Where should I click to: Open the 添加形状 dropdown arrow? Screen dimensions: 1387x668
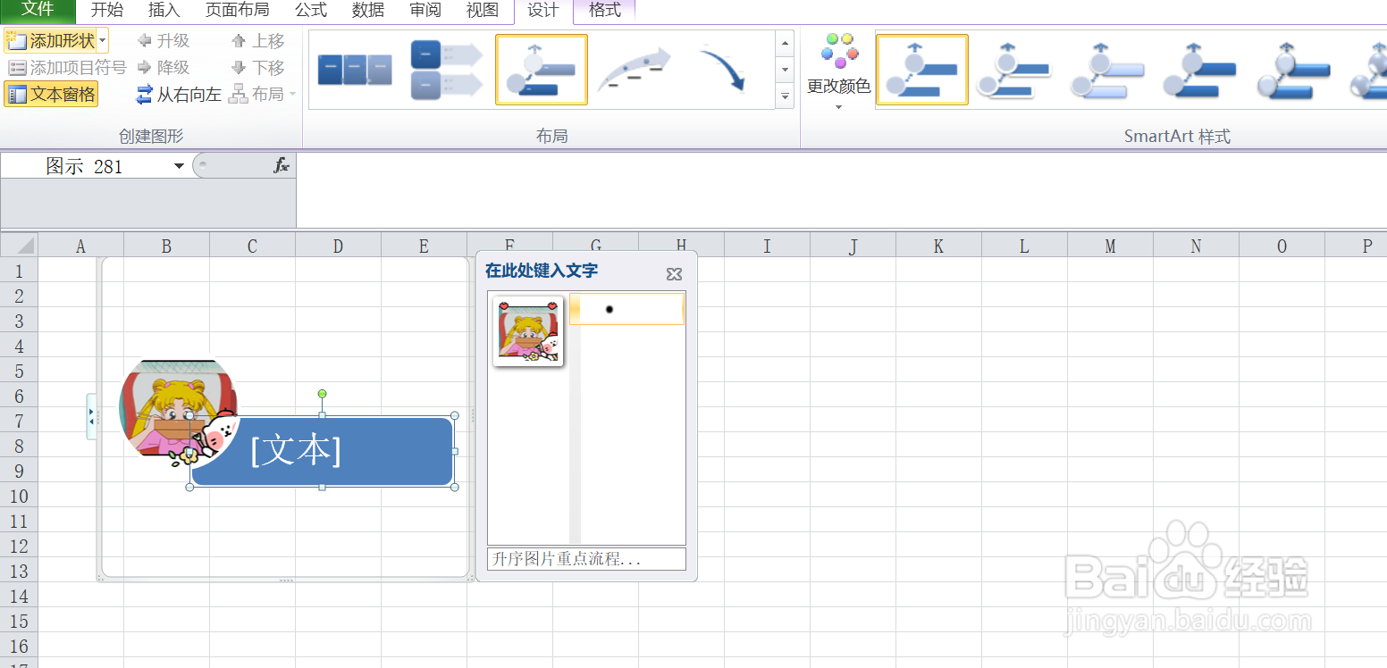coord(103,40)
